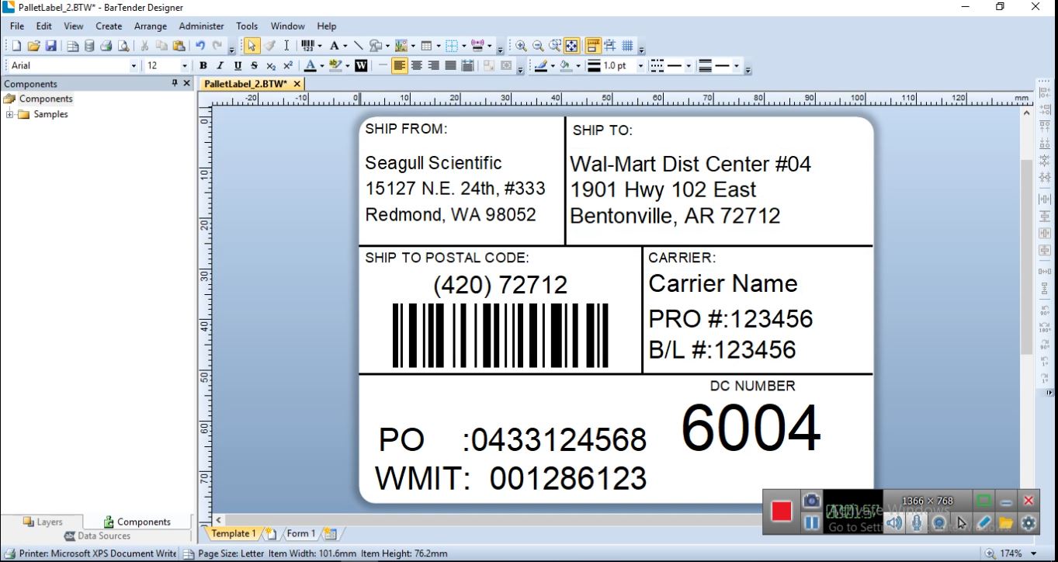Screen dimensions: 1058x562
Task: Fit the template to the window
Action: [572, 46]
